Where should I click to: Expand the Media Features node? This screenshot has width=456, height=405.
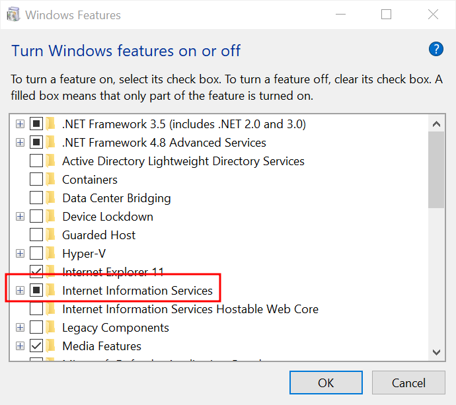point(20,346)
